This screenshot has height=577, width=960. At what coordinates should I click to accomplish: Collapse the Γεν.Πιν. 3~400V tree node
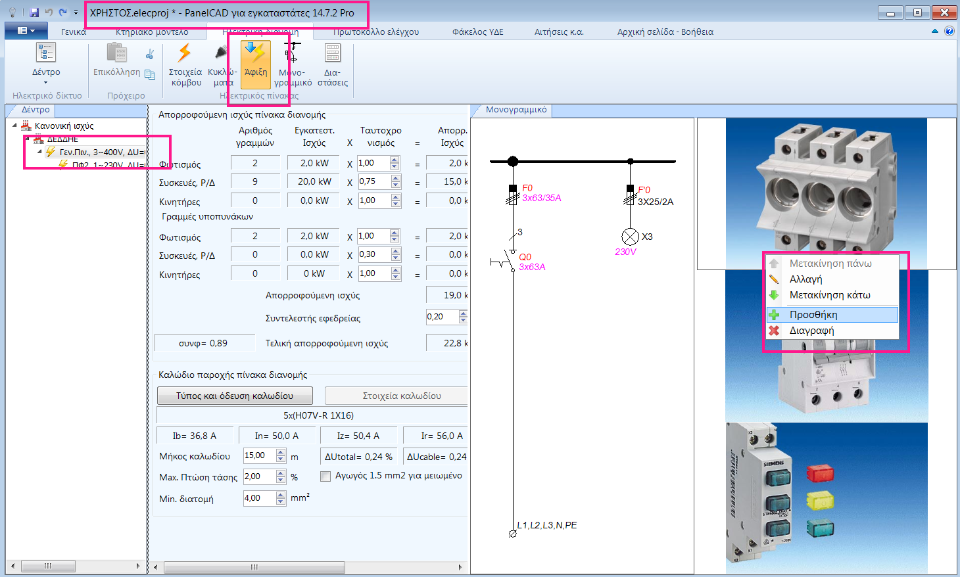click(x=39, y=152)
